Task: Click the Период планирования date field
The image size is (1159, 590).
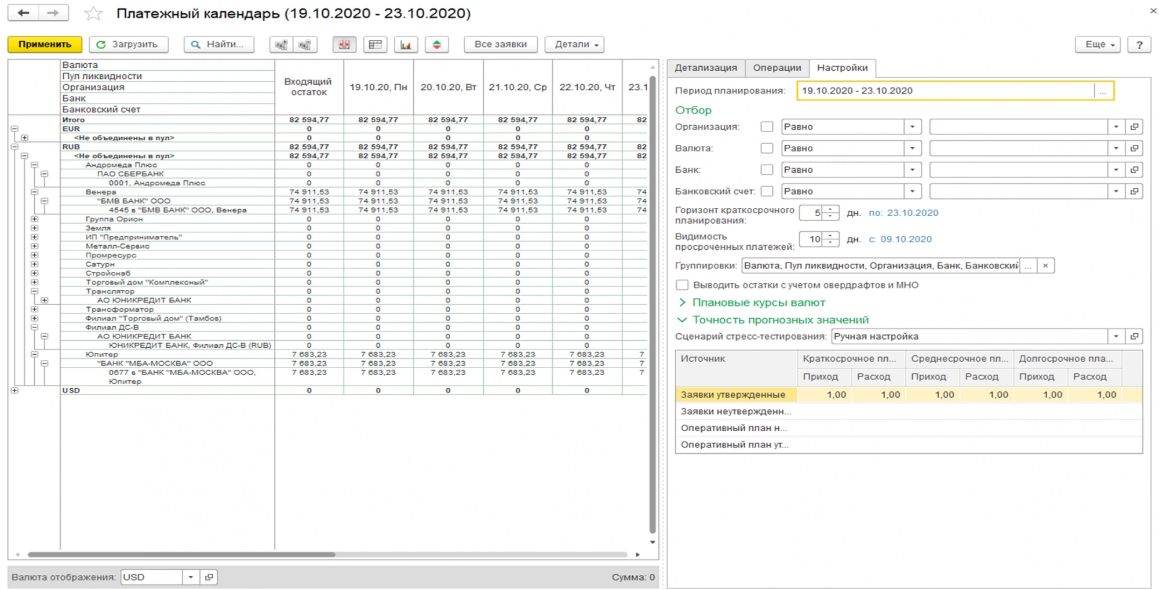Action: [x=946, y=91]
